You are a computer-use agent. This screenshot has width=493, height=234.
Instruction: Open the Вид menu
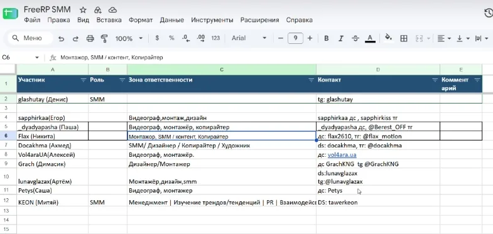[x=84, y=20]
